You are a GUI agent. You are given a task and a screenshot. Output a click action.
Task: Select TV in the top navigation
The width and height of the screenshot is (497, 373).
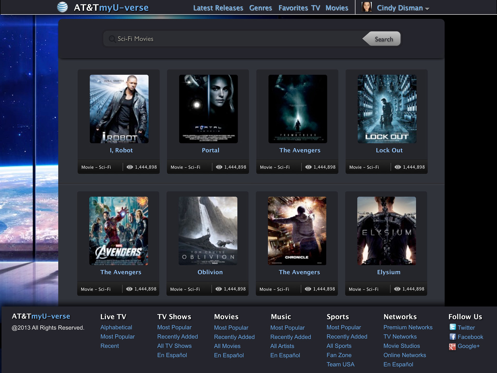pos(316,8)
